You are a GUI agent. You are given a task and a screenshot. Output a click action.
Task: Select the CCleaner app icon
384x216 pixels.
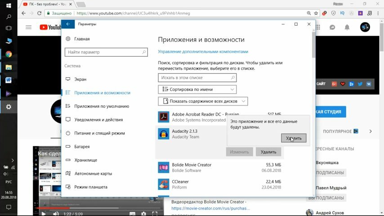coord(163,184)
